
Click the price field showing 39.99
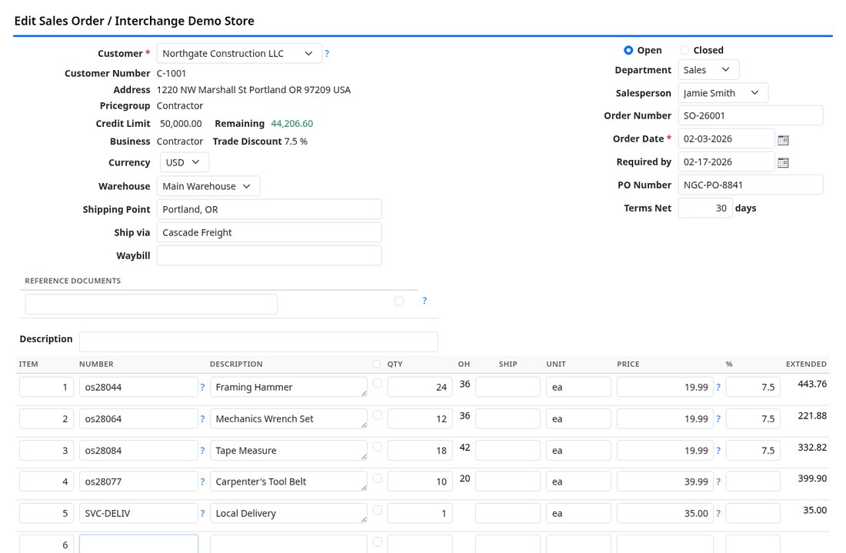(x=664, y=481)
